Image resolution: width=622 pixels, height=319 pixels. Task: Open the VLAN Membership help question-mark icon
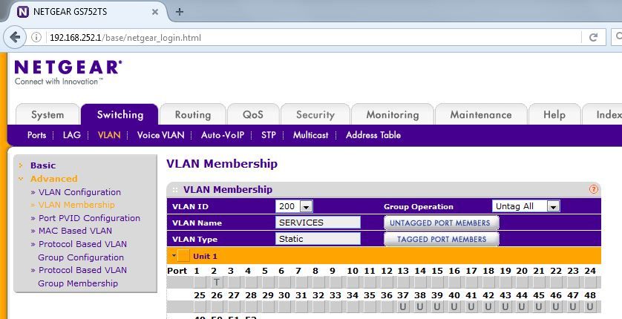[x=593, y=189]
